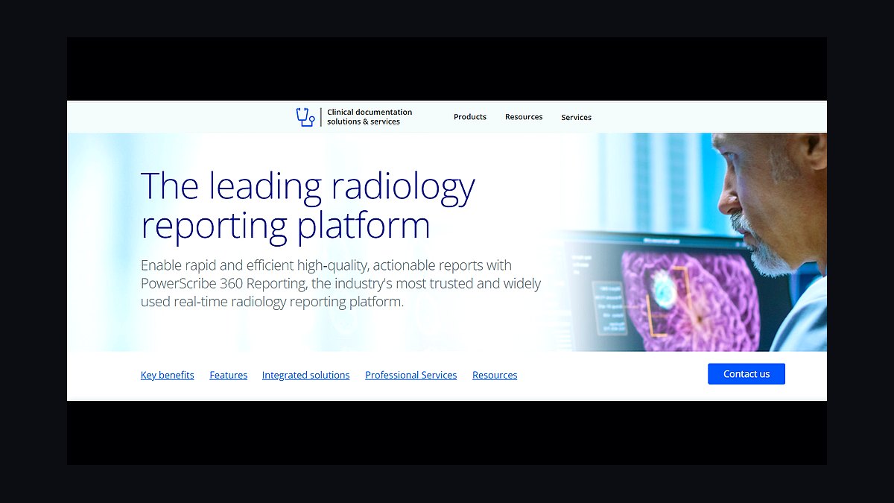Open the Products menu
The width and height of the screenshot is (894, 503).
(x=470, y=117)
